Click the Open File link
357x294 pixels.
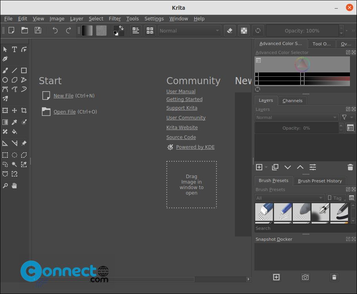(65, 112)
